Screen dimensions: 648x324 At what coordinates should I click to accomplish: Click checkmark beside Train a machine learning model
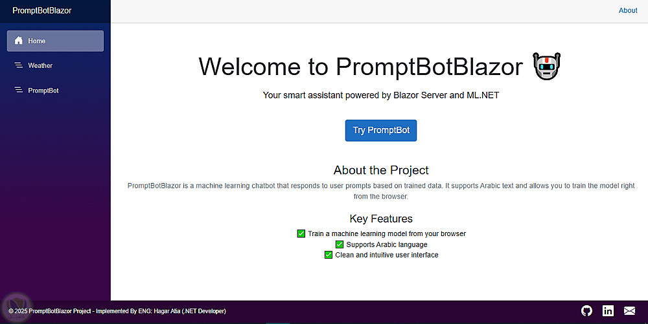pos(301,233)
